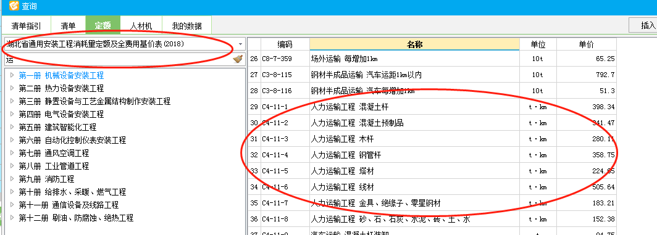This screenshot has width=657, height=235.
Task: Select tree item 第十一册 通信设备及线路工程
Action: [x=69, y=205]
